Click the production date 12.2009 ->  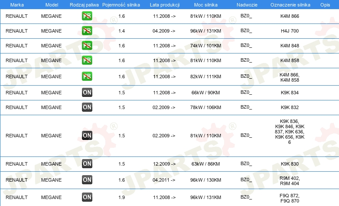tap(164, 164)
